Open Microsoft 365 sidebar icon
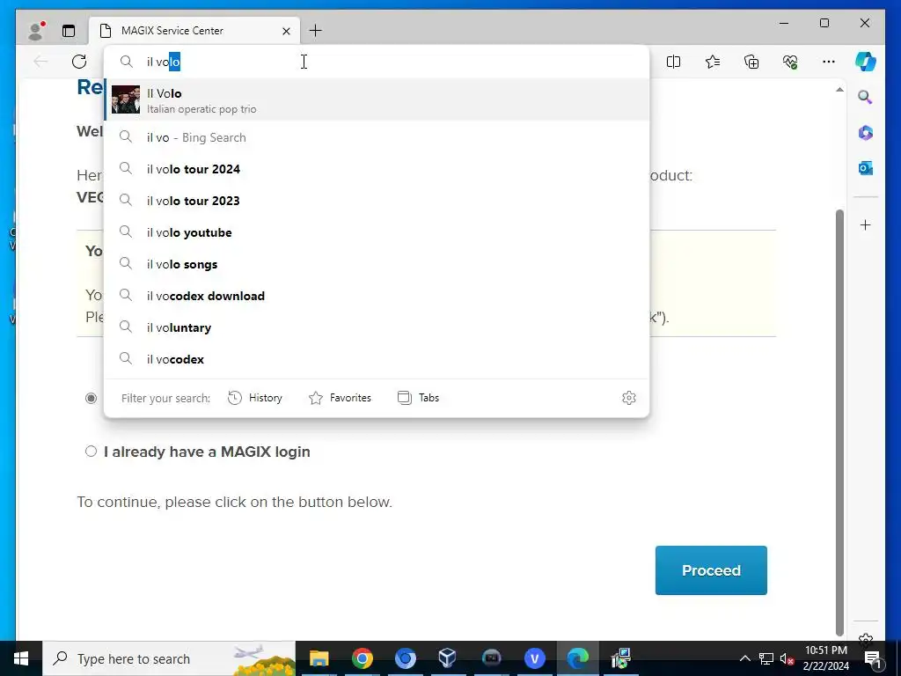Viewport: 901px width, 676px height. 866,133
